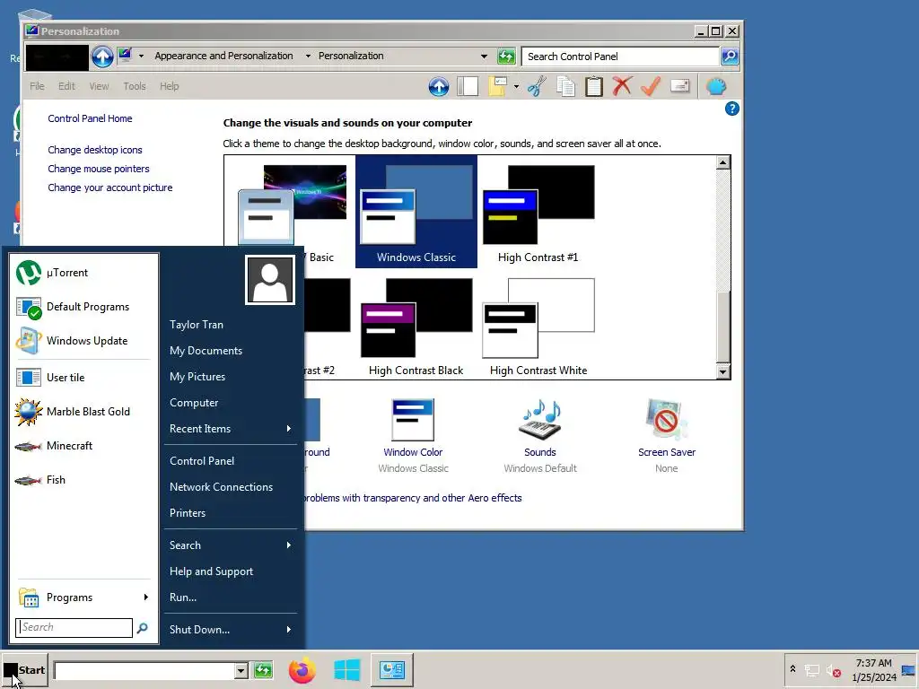This screenshot has width=919, height=689.
Task: Click the network tray icon
Action: tap(812, 671)
